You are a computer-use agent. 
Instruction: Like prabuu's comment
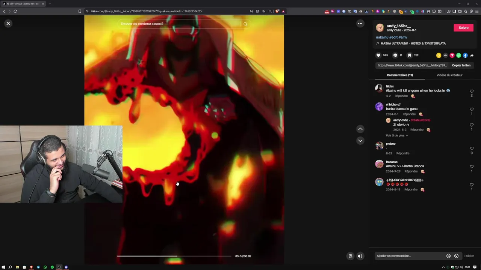pyautogui.click(x=472, y=148)
